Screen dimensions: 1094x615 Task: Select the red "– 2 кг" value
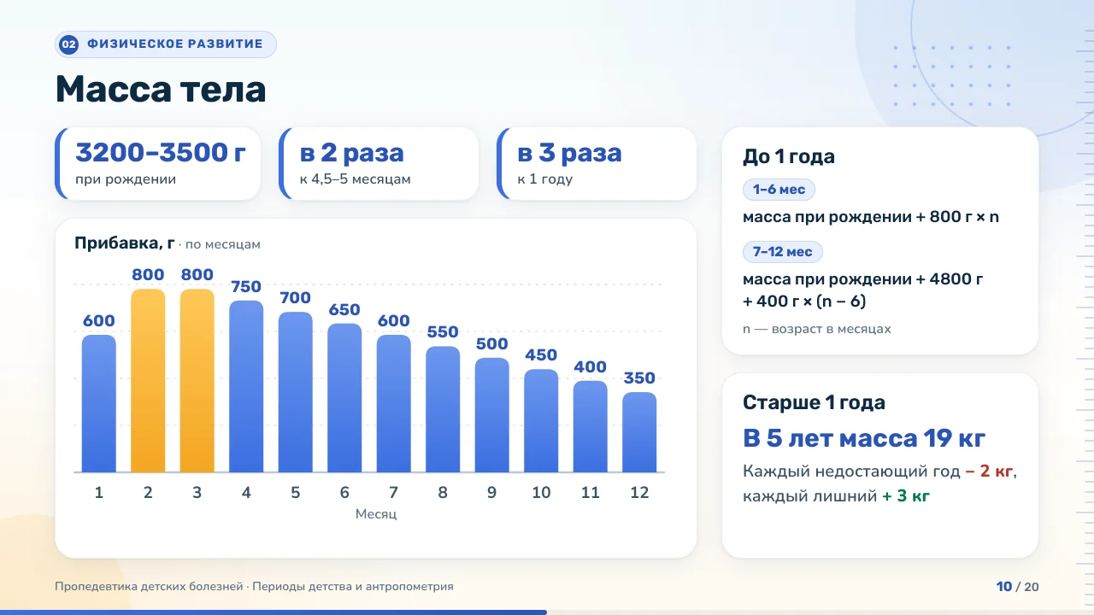[x=991, y=471]
